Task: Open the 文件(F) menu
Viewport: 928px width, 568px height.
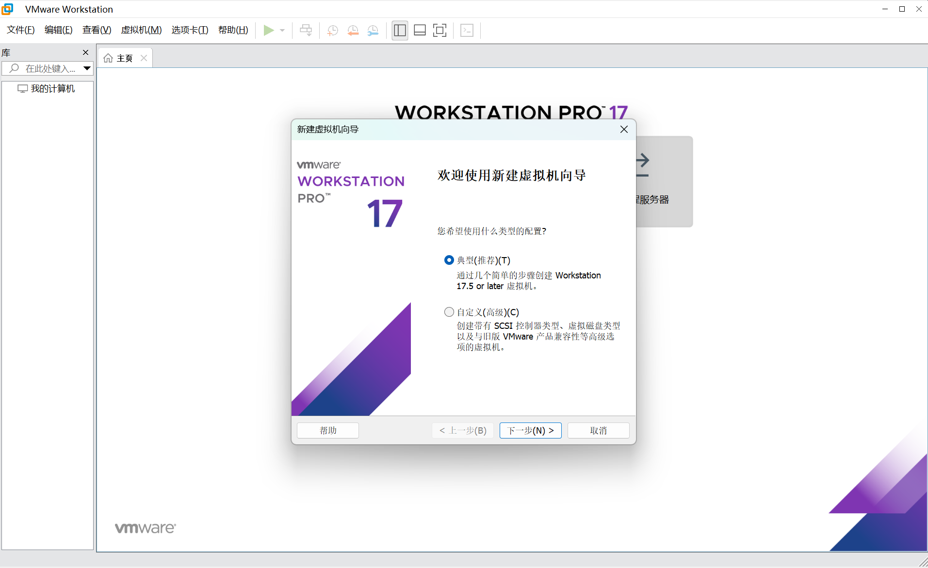Action: click(x=21, y=30)
